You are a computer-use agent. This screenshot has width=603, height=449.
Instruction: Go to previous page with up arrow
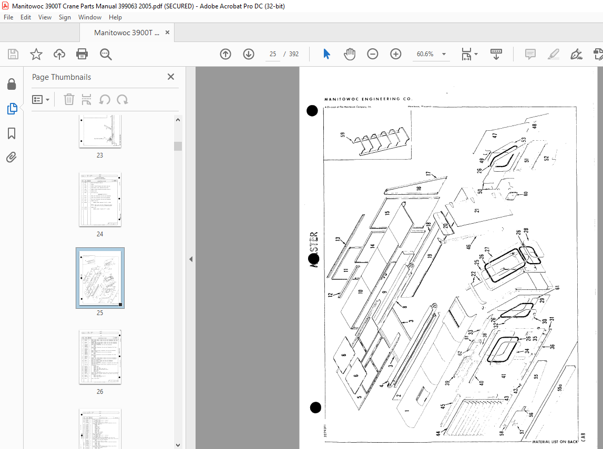pos(226,54)
